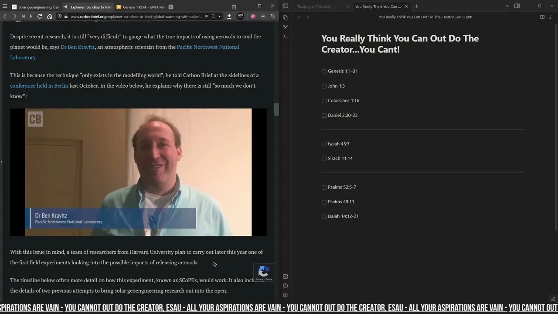Navigate back in Obsidian note
The height and width of the screenshot is (314, 558).
299,17
